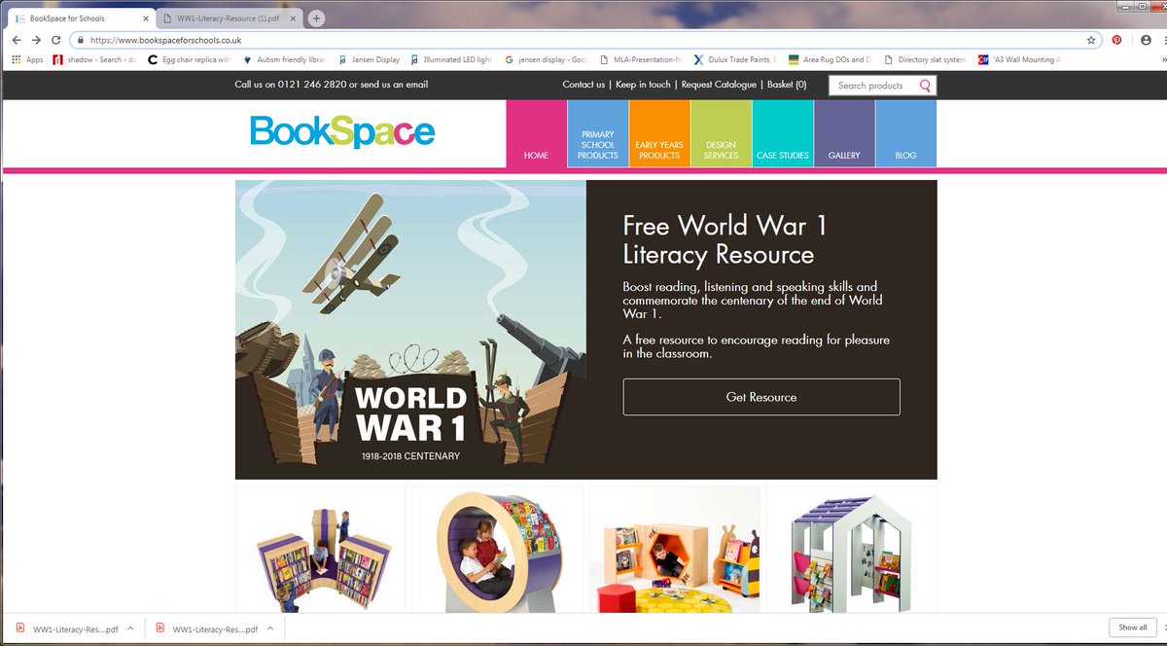The width and height of the screenshot is (1167, 646).
Task: Open the 'Directory slat system' bookmark
Action: point(925,59)
